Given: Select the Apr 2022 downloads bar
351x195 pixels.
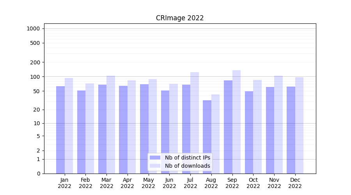Looking at the screenshot, I should (x=132, y=127).
